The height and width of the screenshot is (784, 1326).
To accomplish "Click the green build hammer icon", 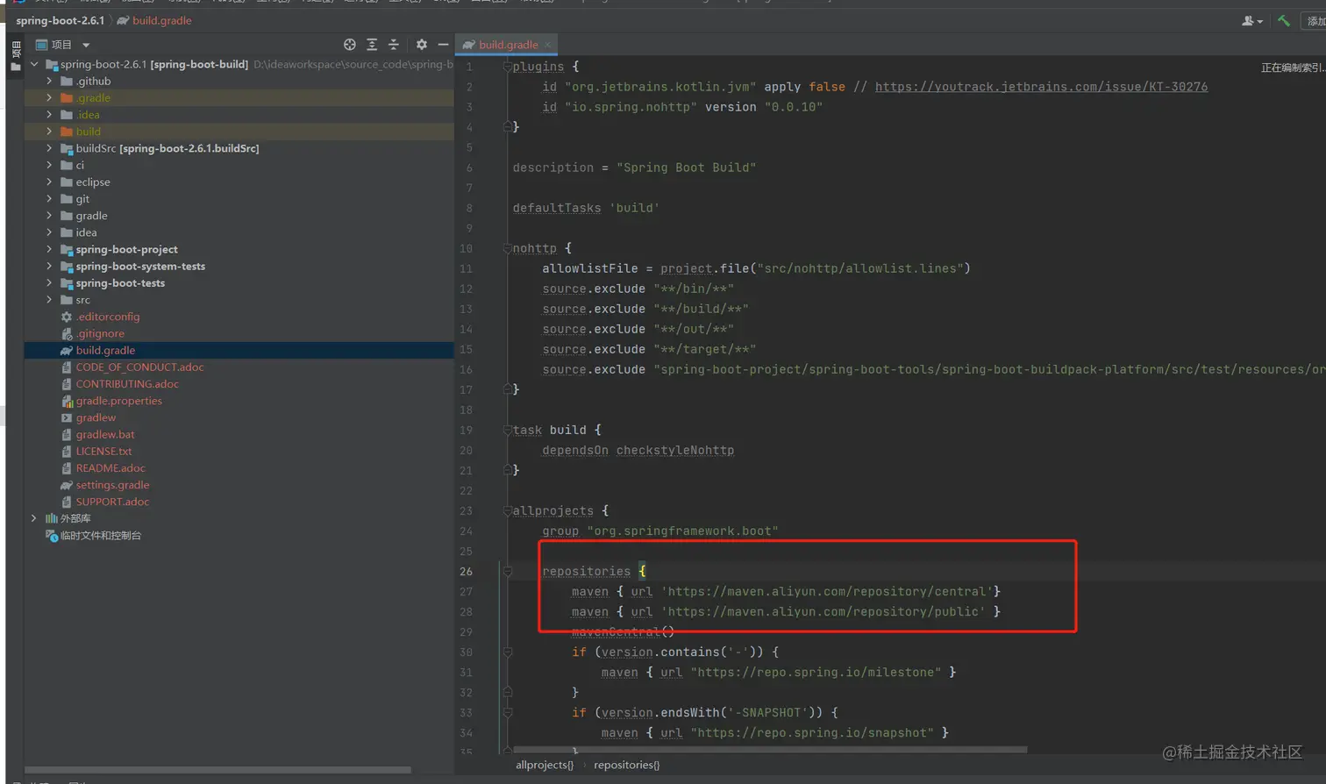I will tap(1284, 21).
